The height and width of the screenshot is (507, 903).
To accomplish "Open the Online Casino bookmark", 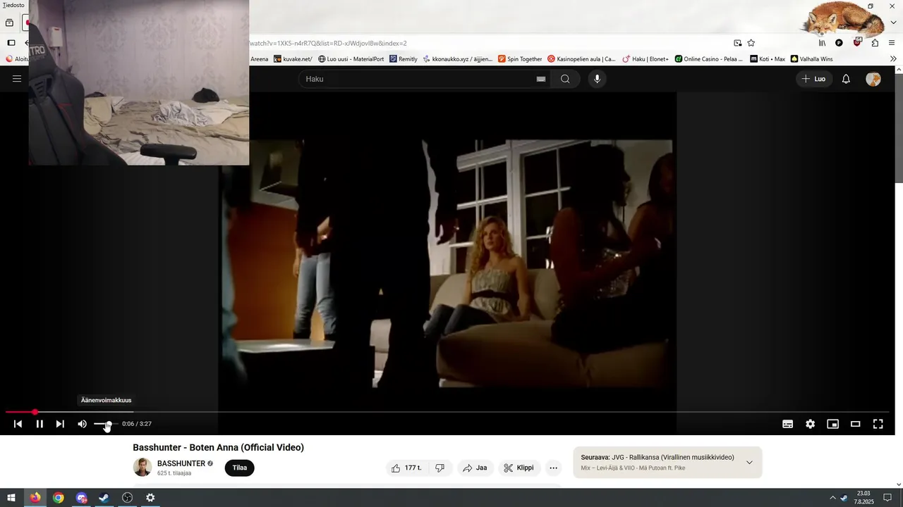I will coord(709,59).
